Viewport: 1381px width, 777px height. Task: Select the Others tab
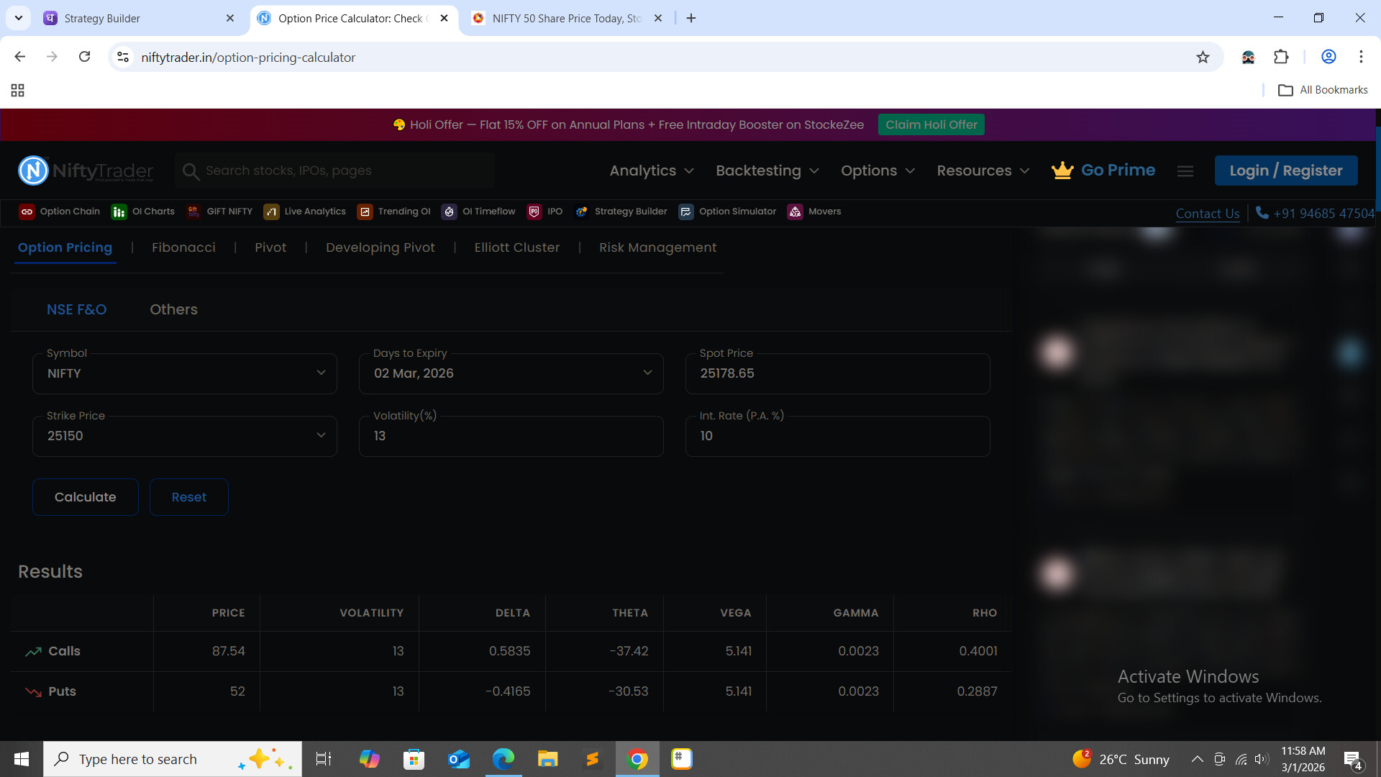[x=173, y=309]
